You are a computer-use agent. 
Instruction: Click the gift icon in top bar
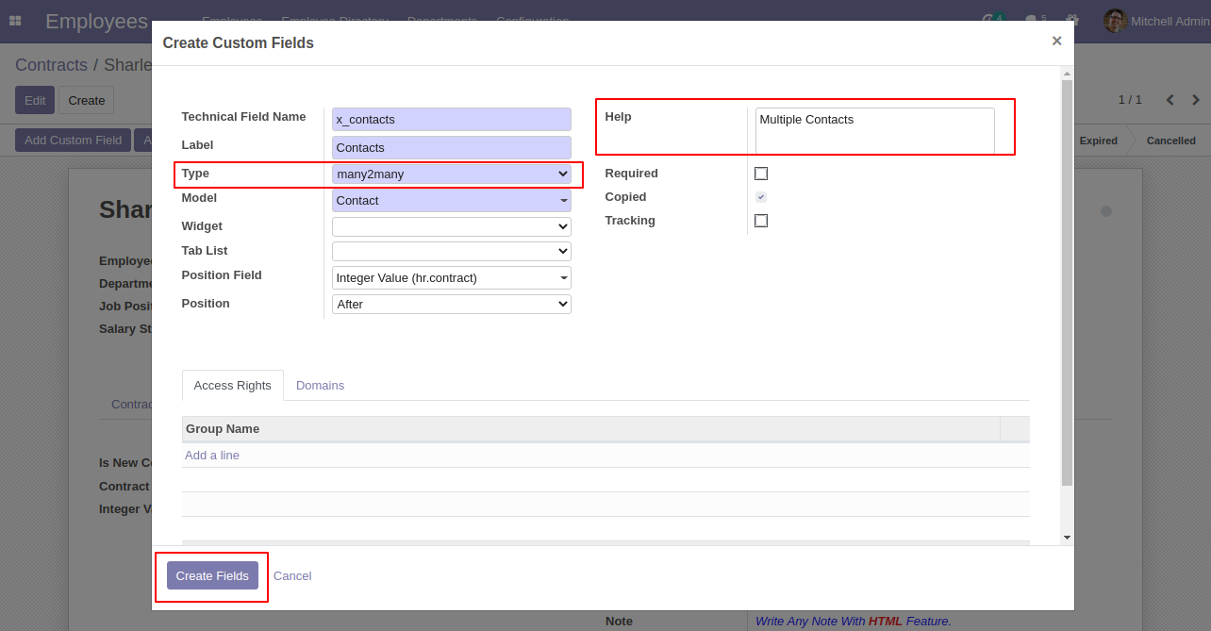click(1072, 20)
